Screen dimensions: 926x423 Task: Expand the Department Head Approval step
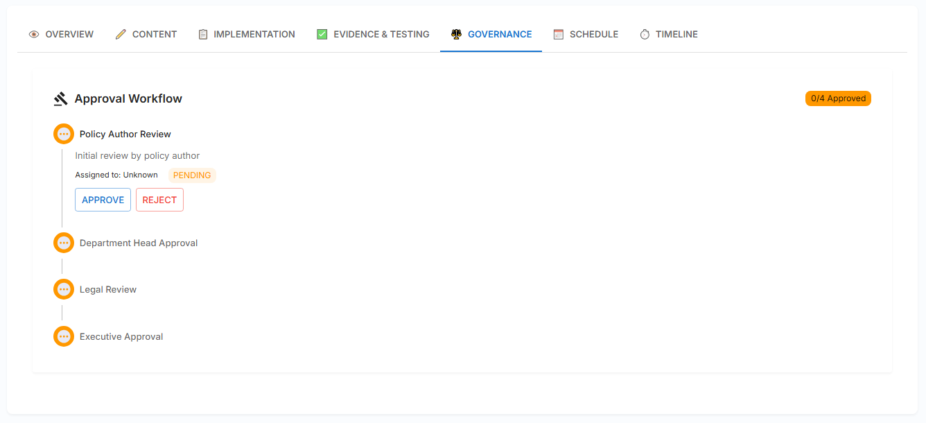click(139, 243)
